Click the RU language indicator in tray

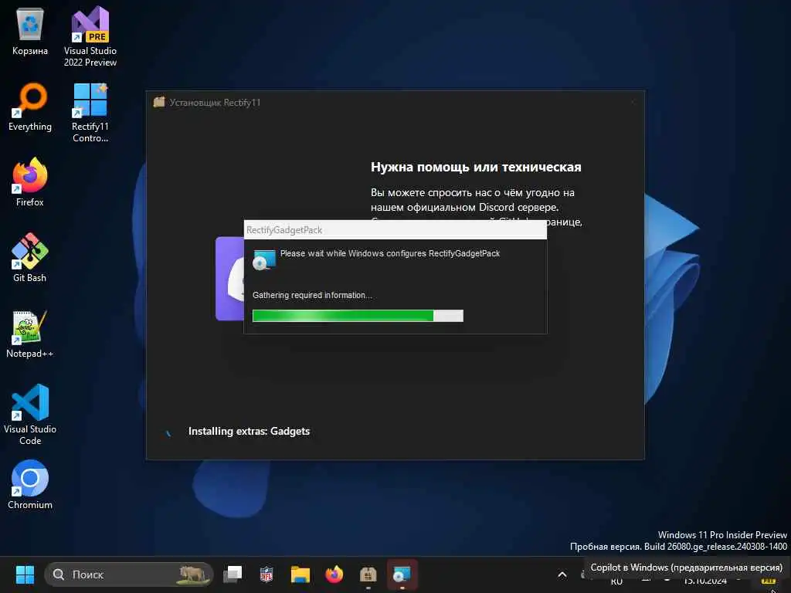616,581
